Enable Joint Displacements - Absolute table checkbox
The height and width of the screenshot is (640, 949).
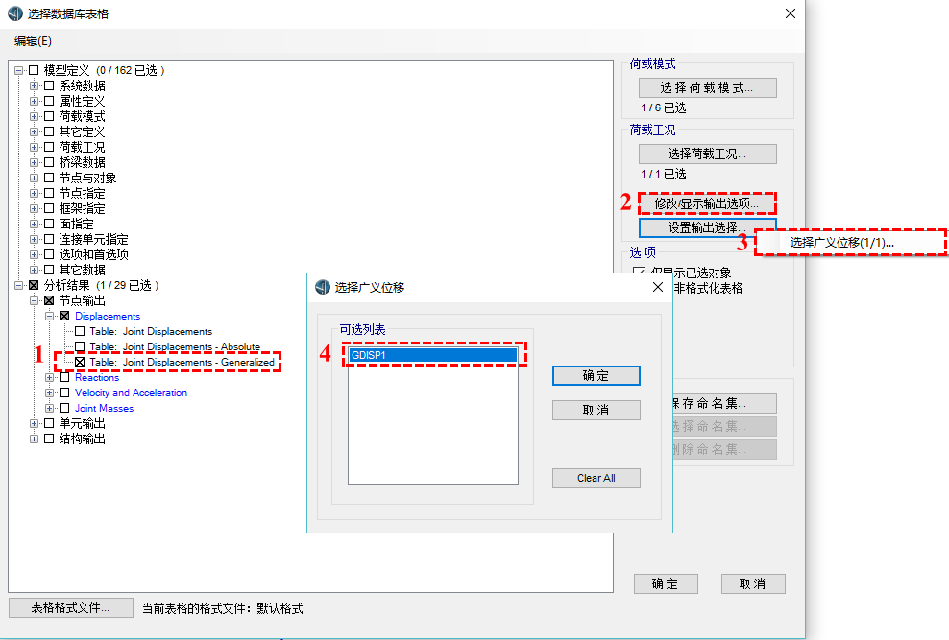click(x=80, y=346)
